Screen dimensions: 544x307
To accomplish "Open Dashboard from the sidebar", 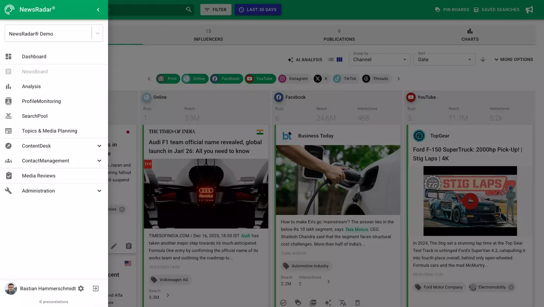I will coord(34,57).
